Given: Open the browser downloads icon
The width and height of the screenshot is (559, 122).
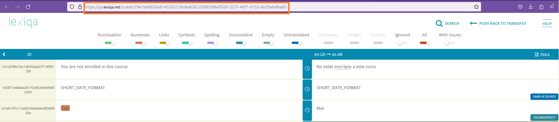Looking at the screenshot, I should click(x=530, y=7).
